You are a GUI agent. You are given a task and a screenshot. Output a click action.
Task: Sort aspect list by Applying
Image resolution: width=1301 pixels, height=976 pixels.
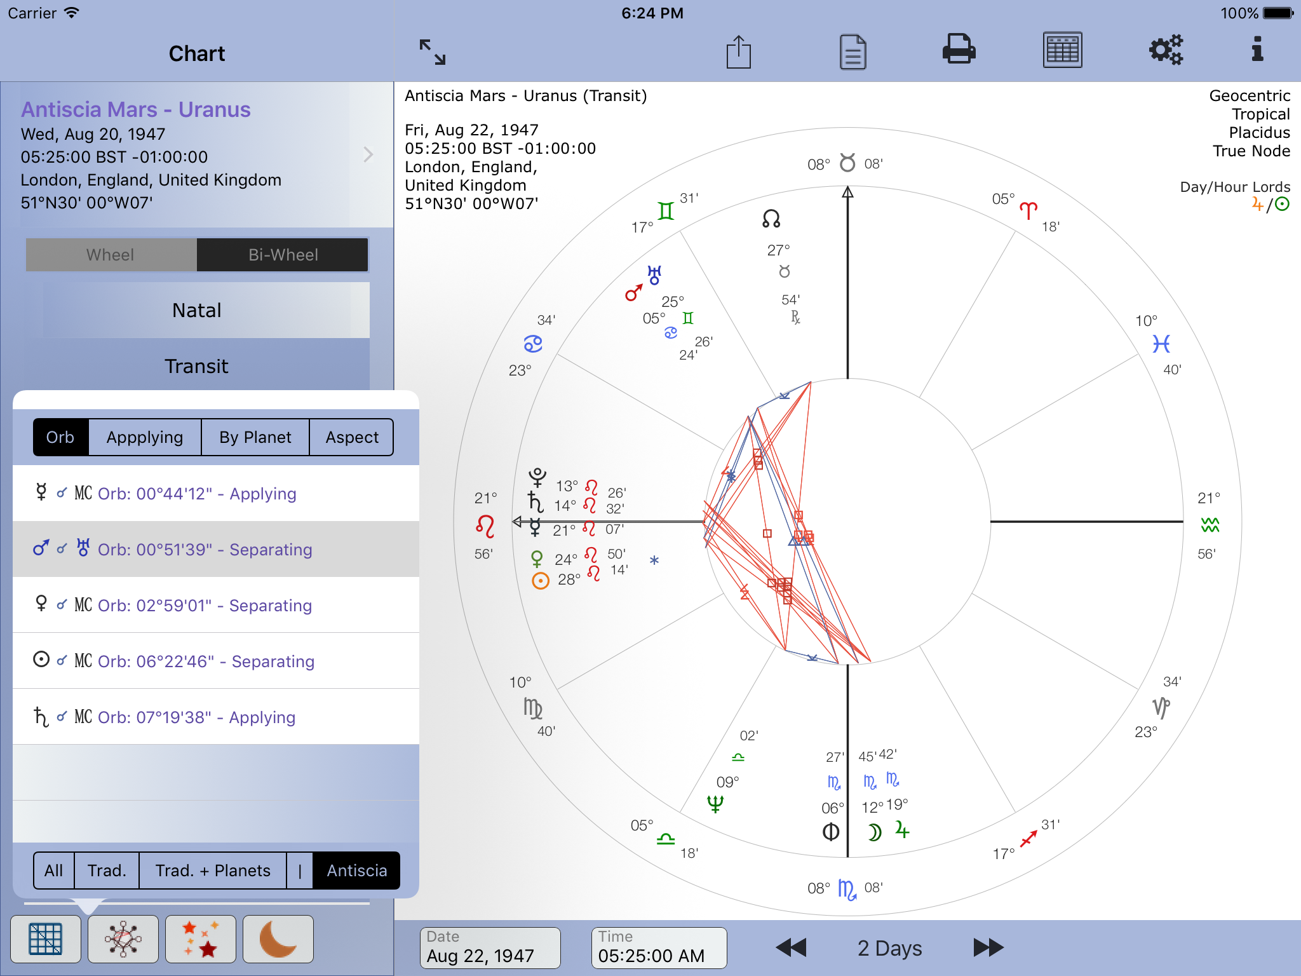click(145, 437)
